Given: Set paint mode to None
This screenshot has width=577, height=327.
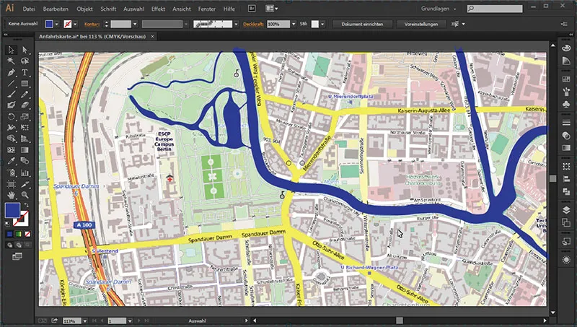Looking at the screenshot, I should coord(27,234).
